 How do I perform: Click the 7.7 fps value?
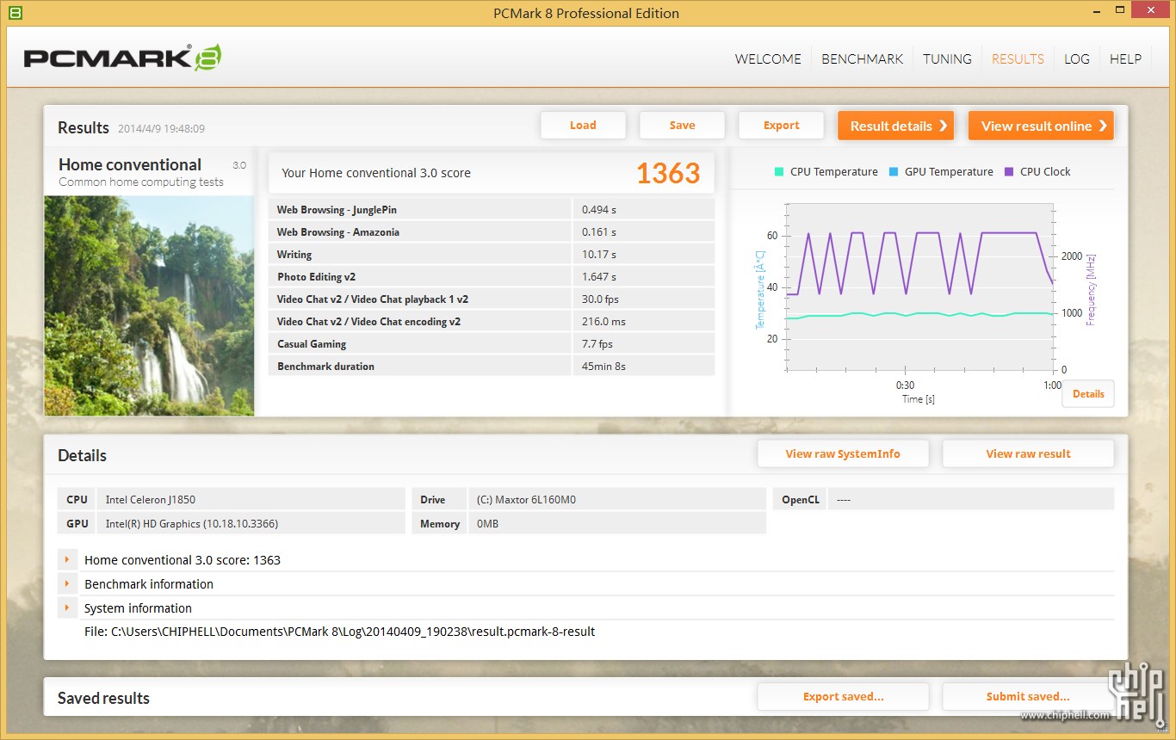tap(597, 343)
